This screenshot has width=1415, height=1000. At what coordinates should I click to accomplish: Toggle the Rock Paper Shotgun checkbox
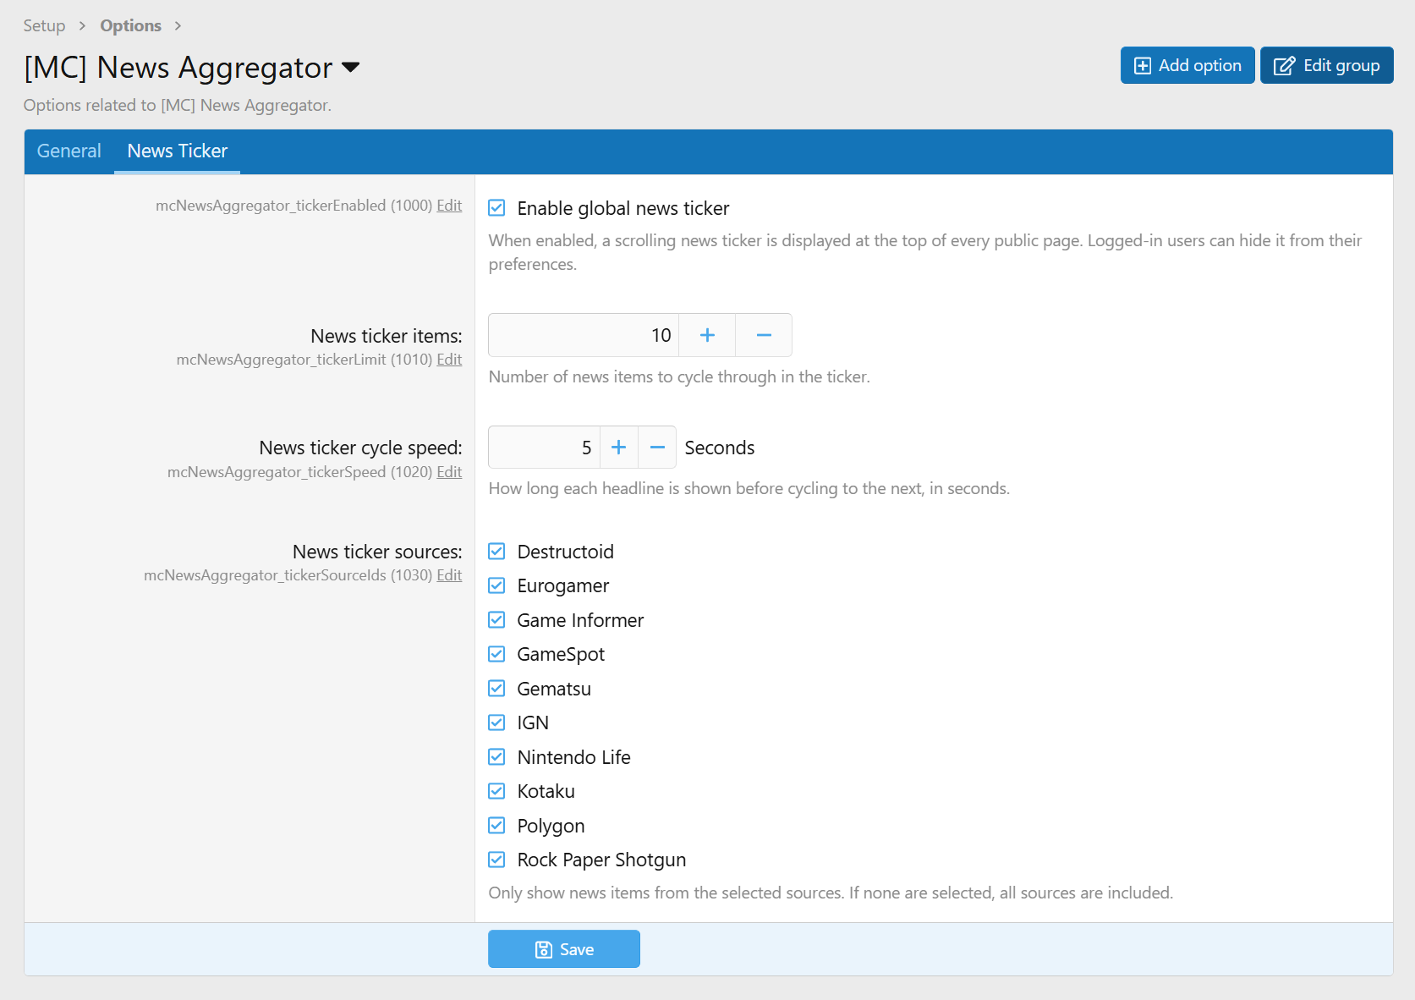point(497,860)
